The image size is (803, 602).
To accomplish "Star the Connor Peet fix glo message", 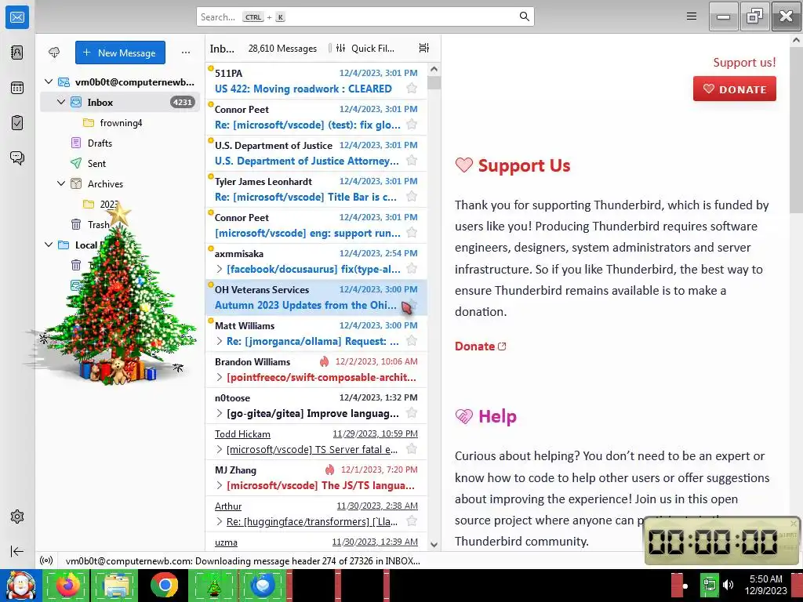I will point(411,125).
